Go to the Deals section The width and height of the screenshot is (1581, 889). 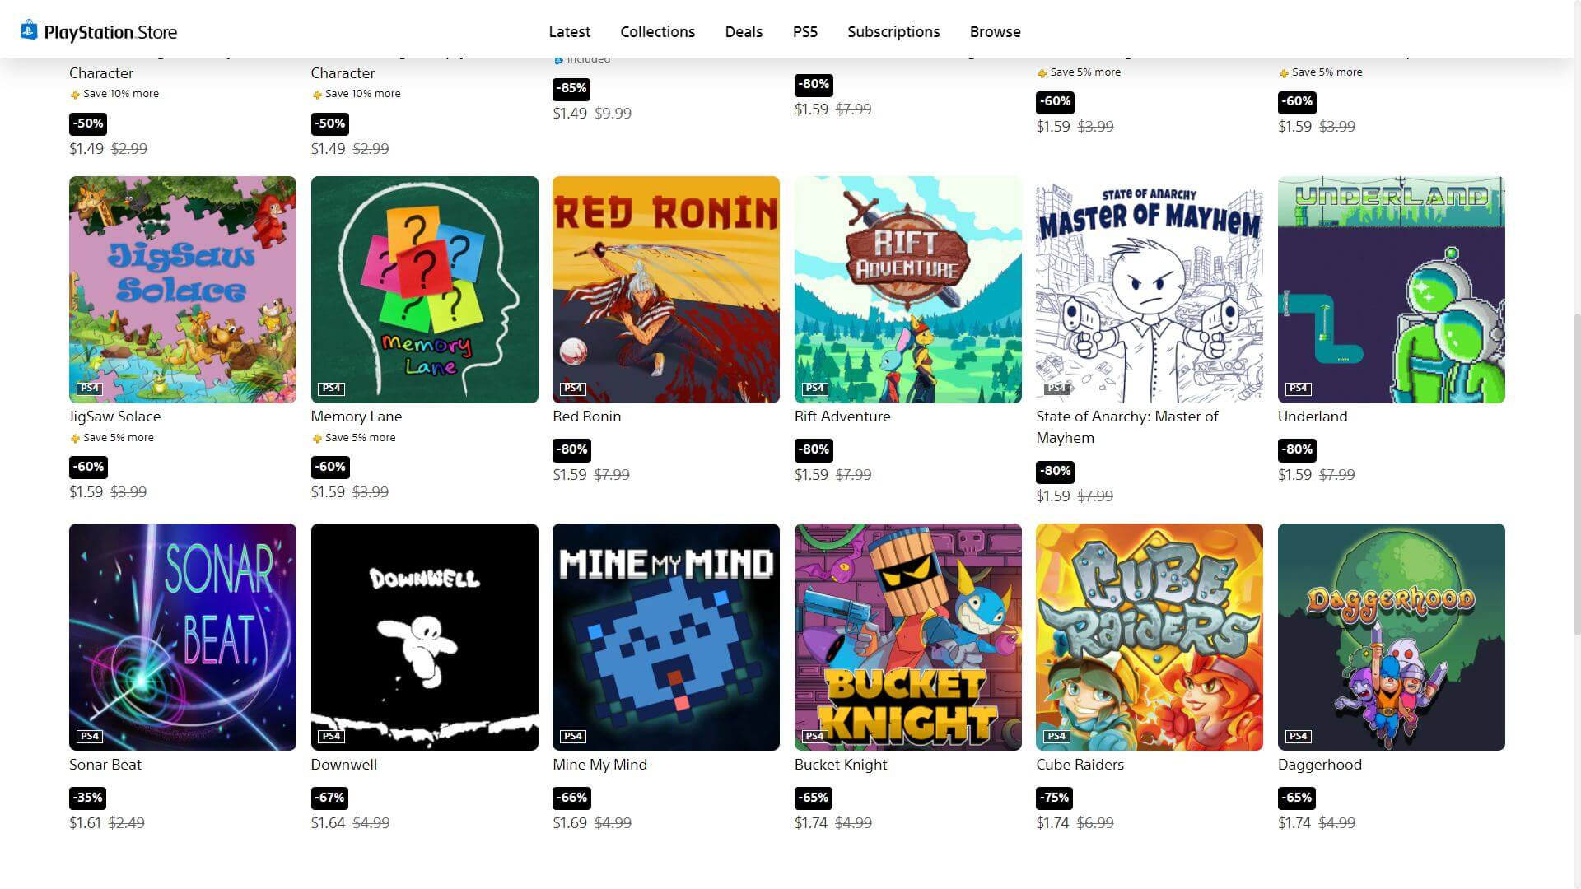[744, 31]
